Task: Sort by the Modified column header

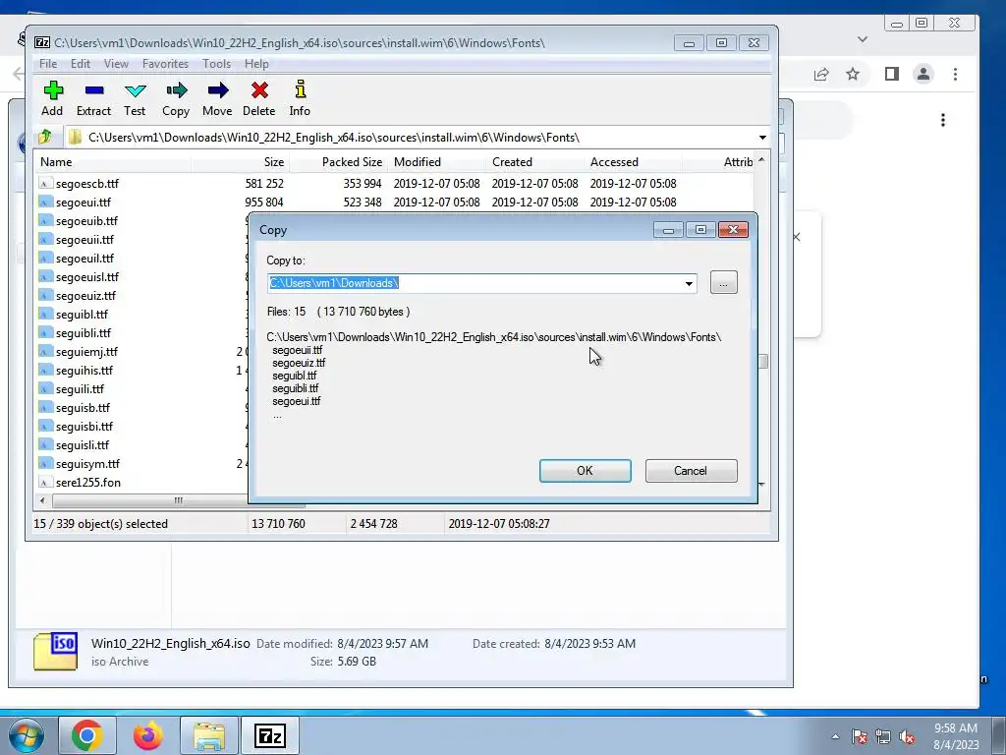Action: [x=436, y=162]
